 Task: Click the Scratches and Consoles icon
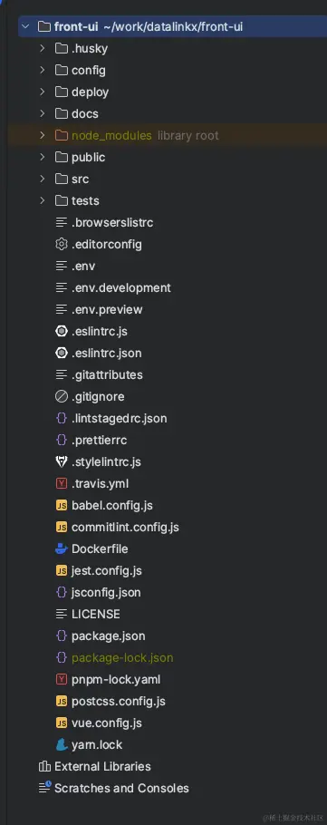point(44,788)
